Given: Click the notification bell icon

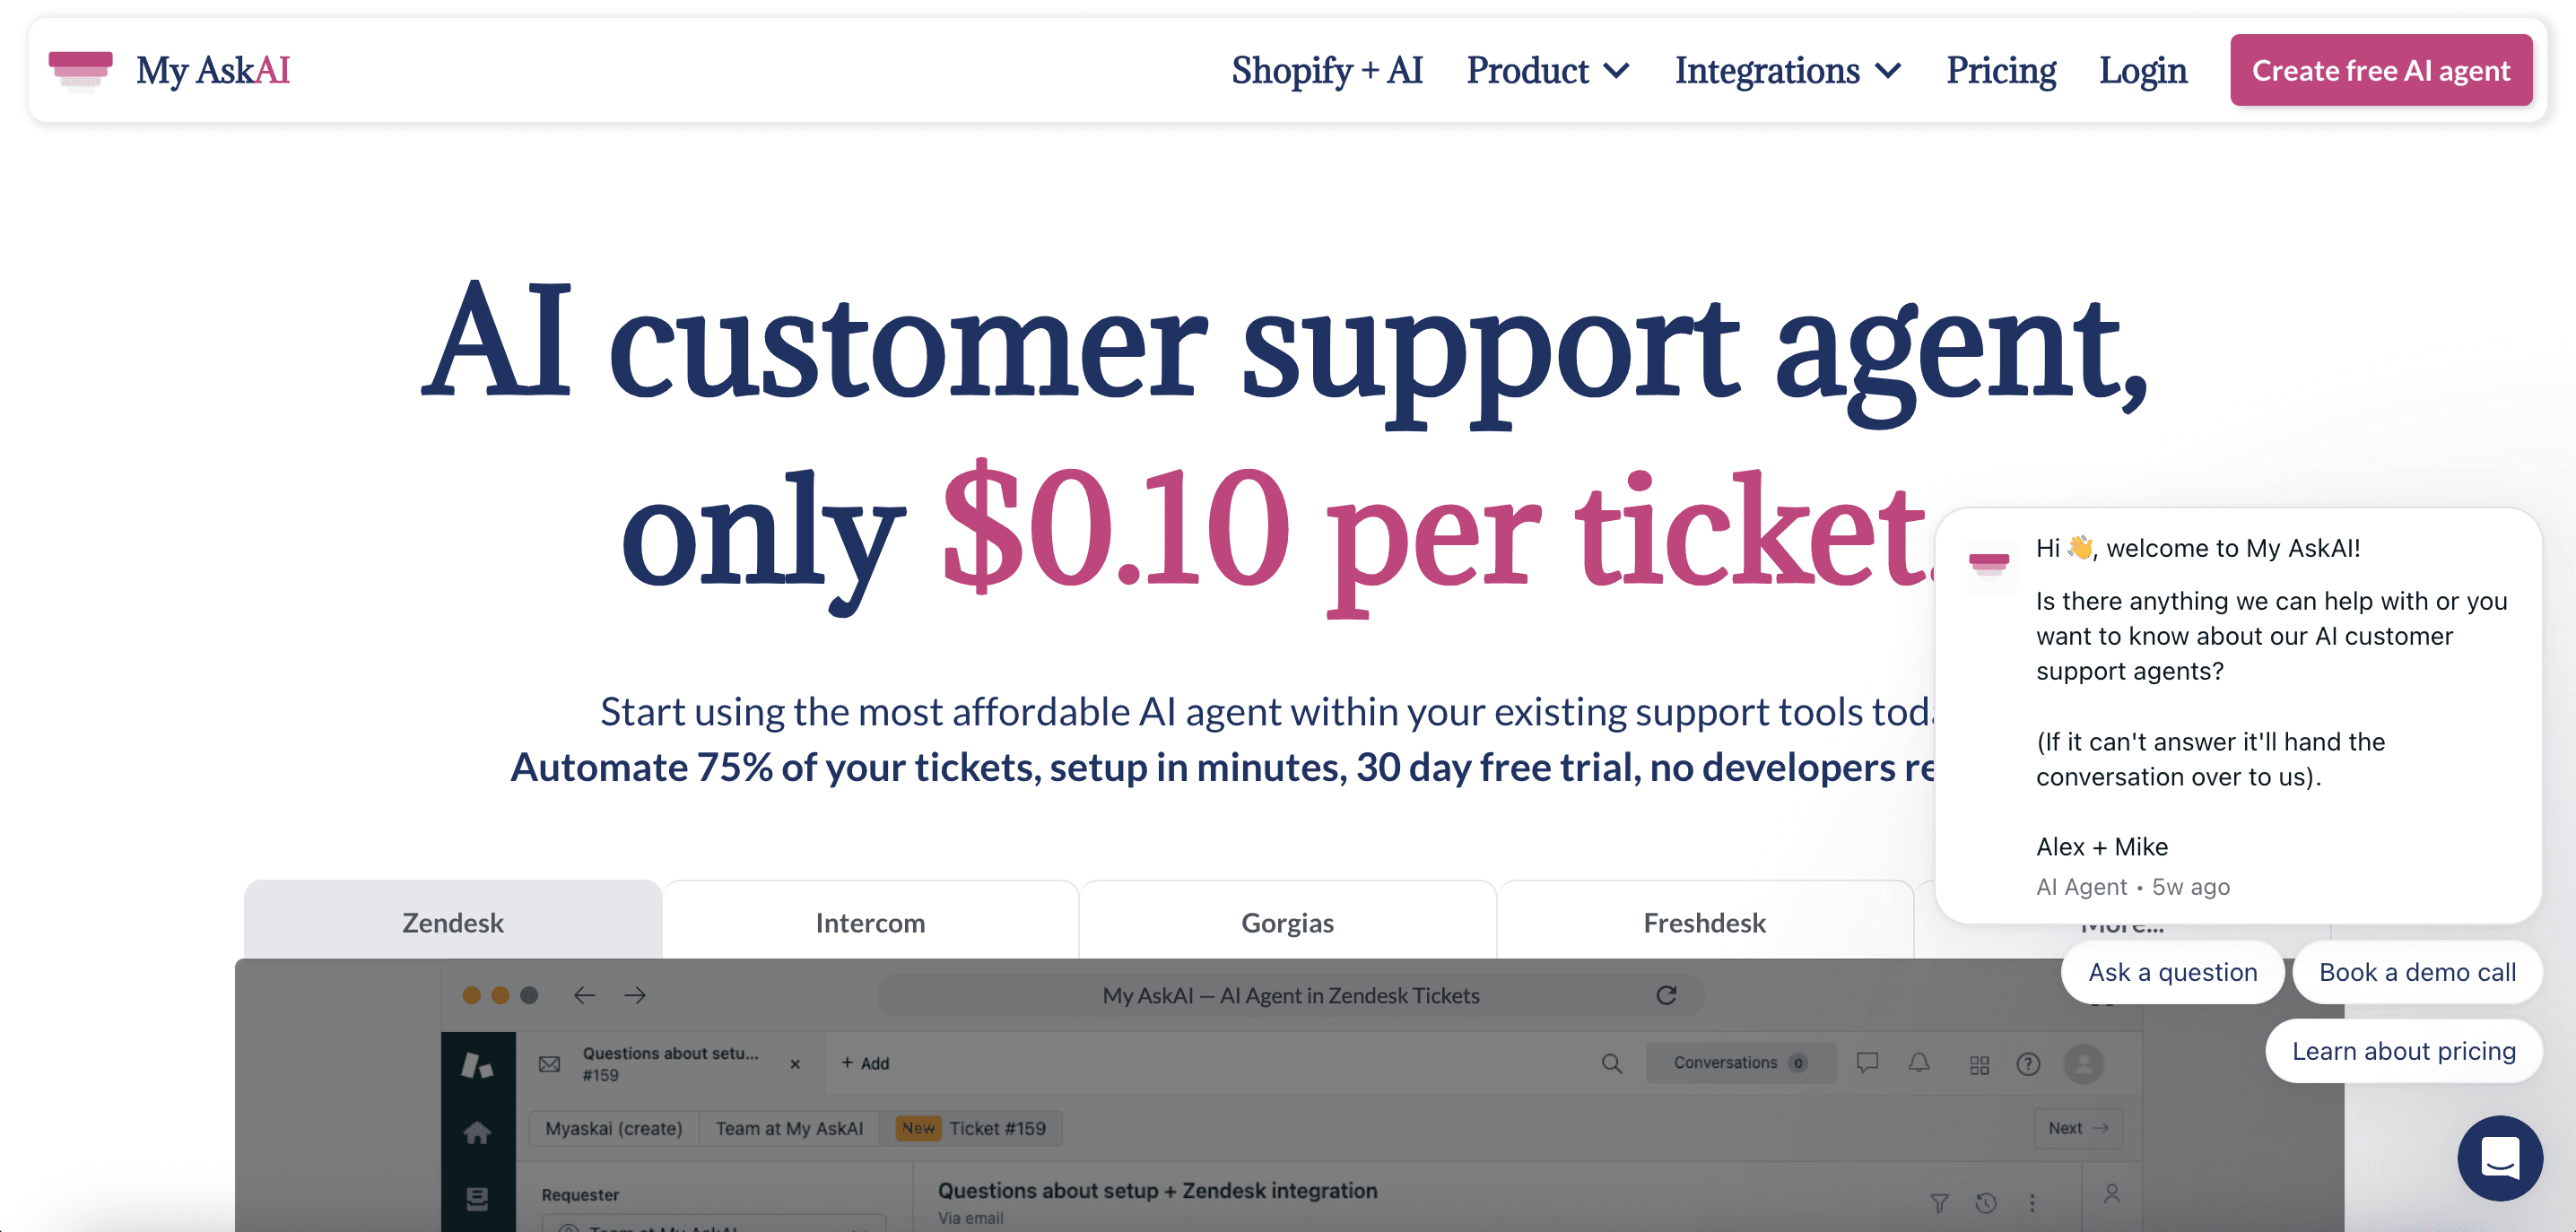Looking at the screenshot, I should coord(1918,1063).
